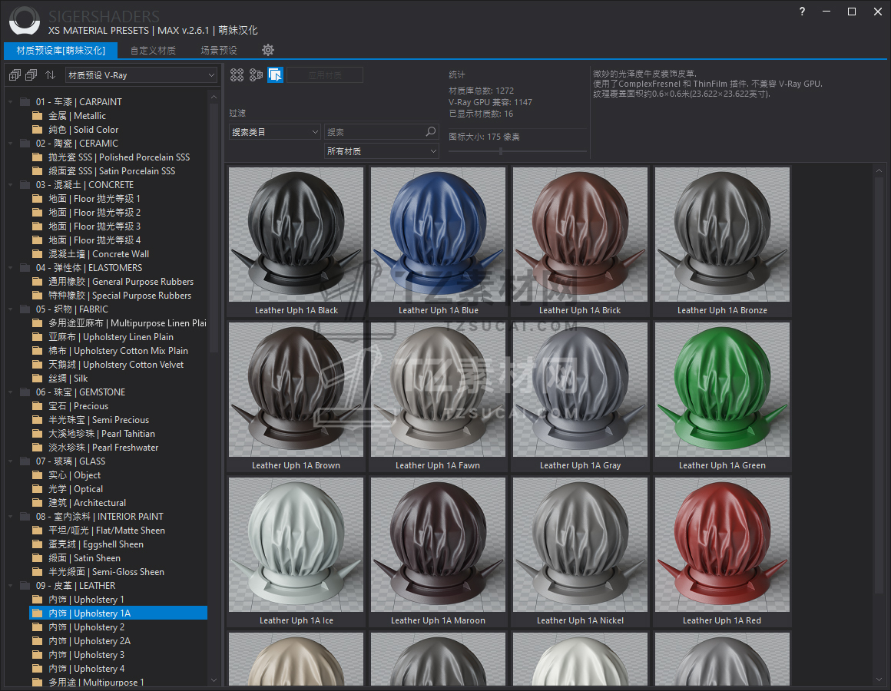The height and width of the screenshot is (691, 891).
Task: Collapse the 08 INTERIOR PAINT category arrow
Action: [x=11, y=517]
